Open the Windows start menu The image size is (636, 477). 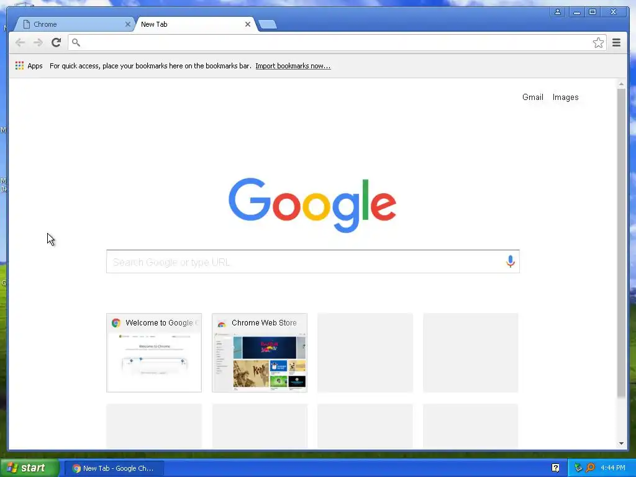coord(29,468)
